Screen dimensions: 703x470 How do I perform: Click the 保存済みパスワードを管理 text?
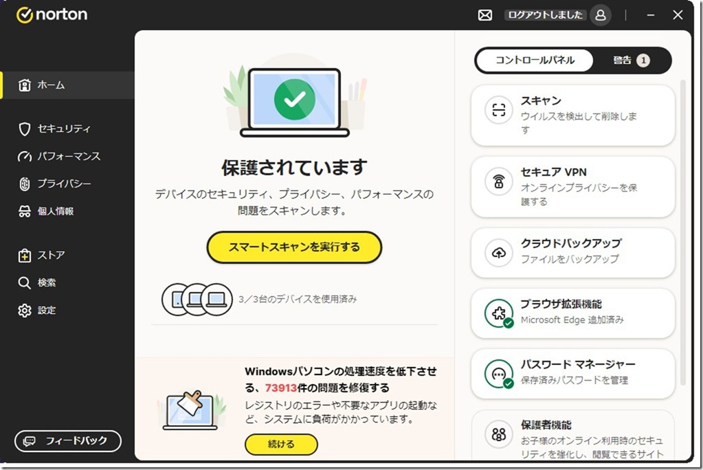(574, 380)
